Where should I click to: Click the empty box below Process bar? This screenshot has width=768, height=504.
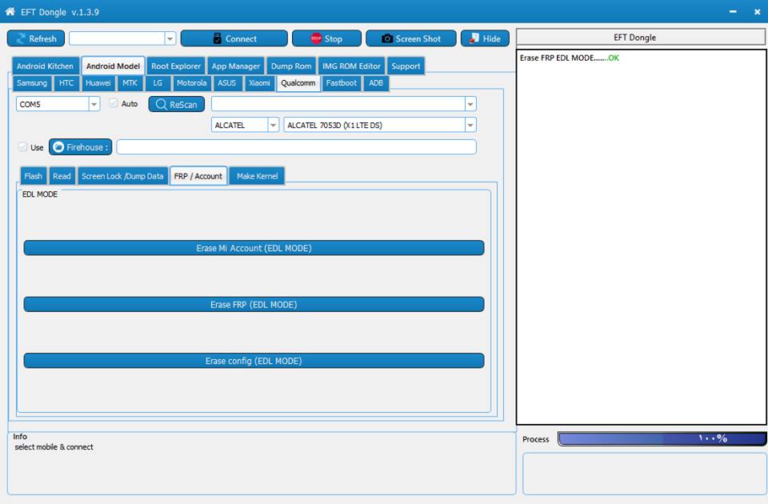tap(645, 474)
